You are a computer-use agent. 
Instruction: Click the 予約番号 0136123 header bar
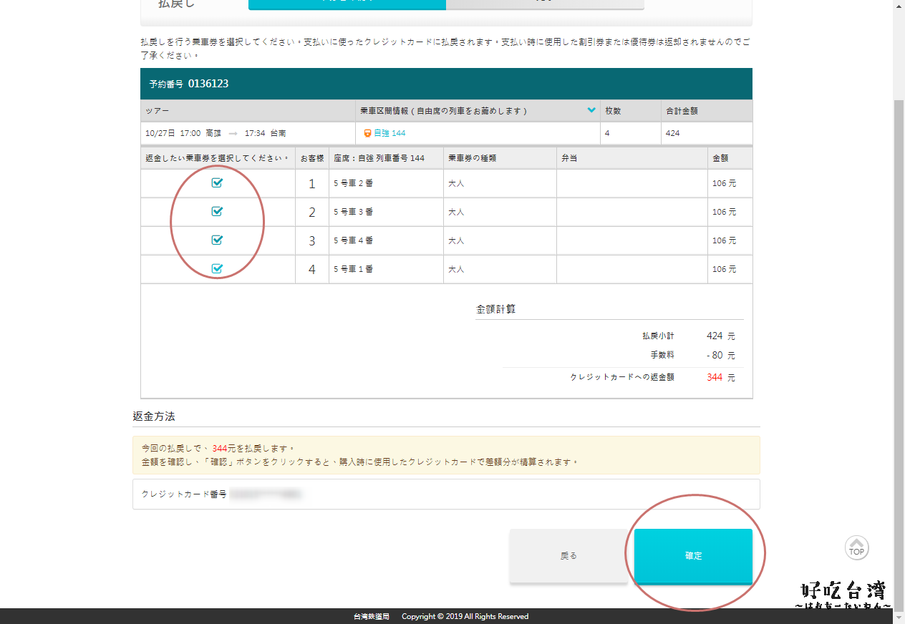click(445, 84)
